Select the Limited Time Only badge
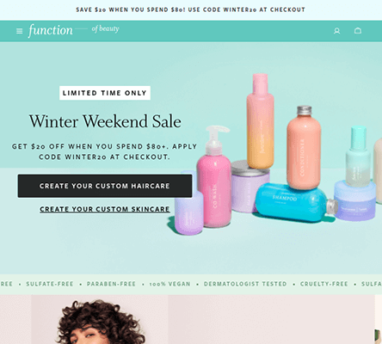The height and width of the screenshot is (344, 382). tap(105, 93)
